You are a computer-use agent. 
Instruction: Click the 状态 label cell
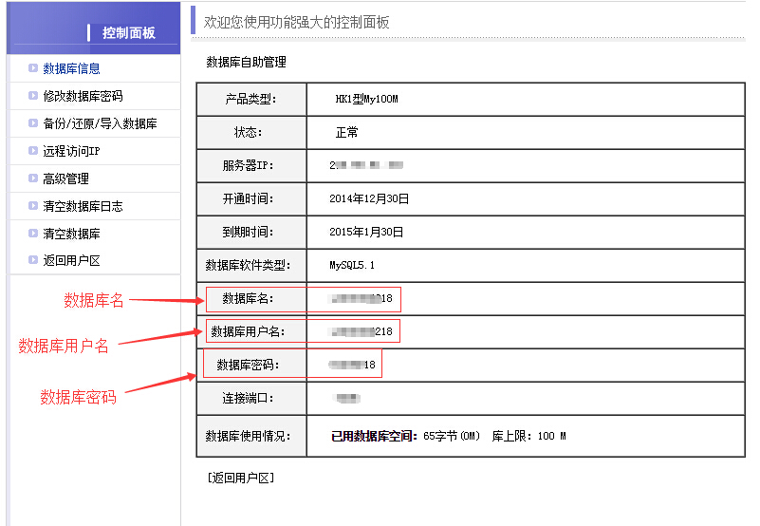click(x=251, y=133)
